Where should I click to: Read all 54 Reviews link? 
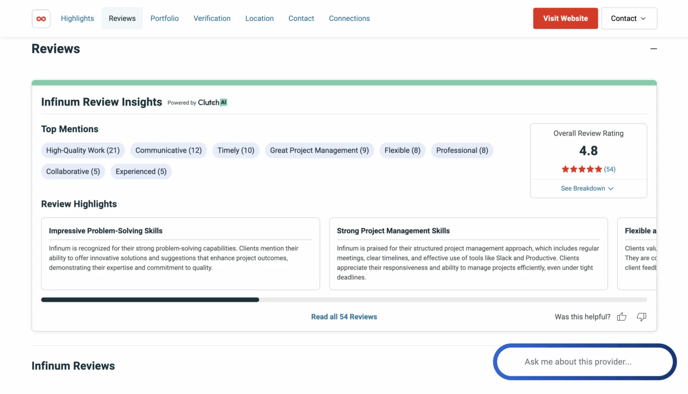click(344, 317)
